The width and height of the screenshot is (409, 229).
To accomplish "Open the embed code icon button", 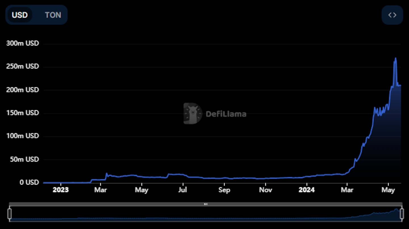I will click(x=392, y=15).
